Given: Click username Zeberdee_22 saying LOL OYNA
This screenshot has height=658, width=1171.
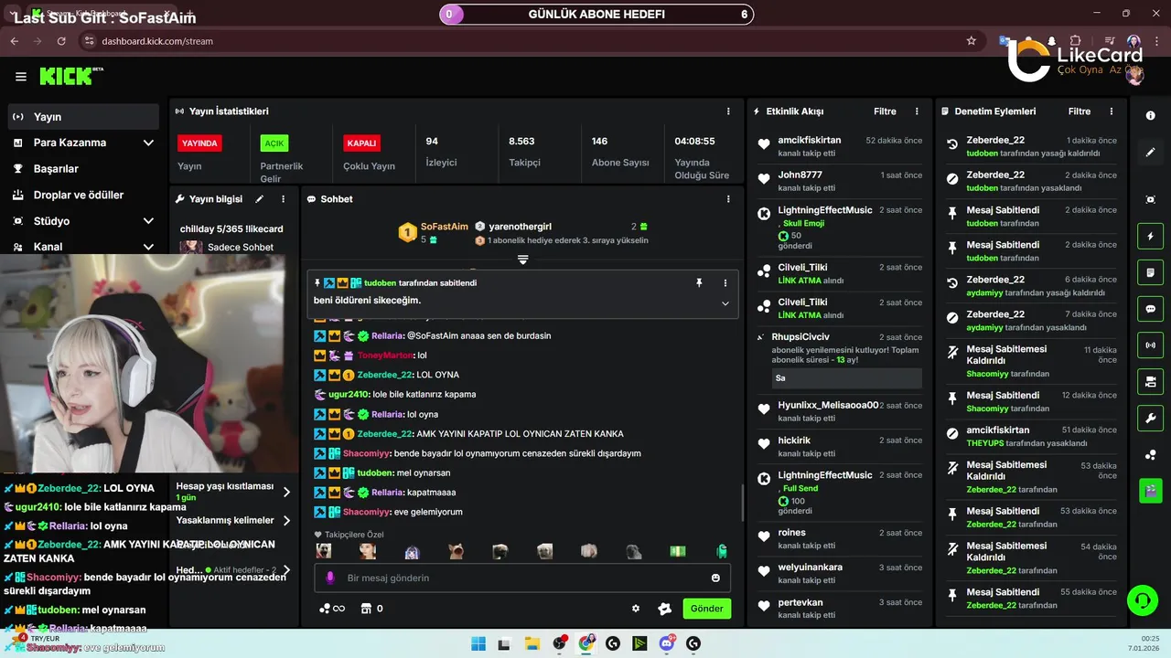Looking at the screenshot, I should pos(384,375).
